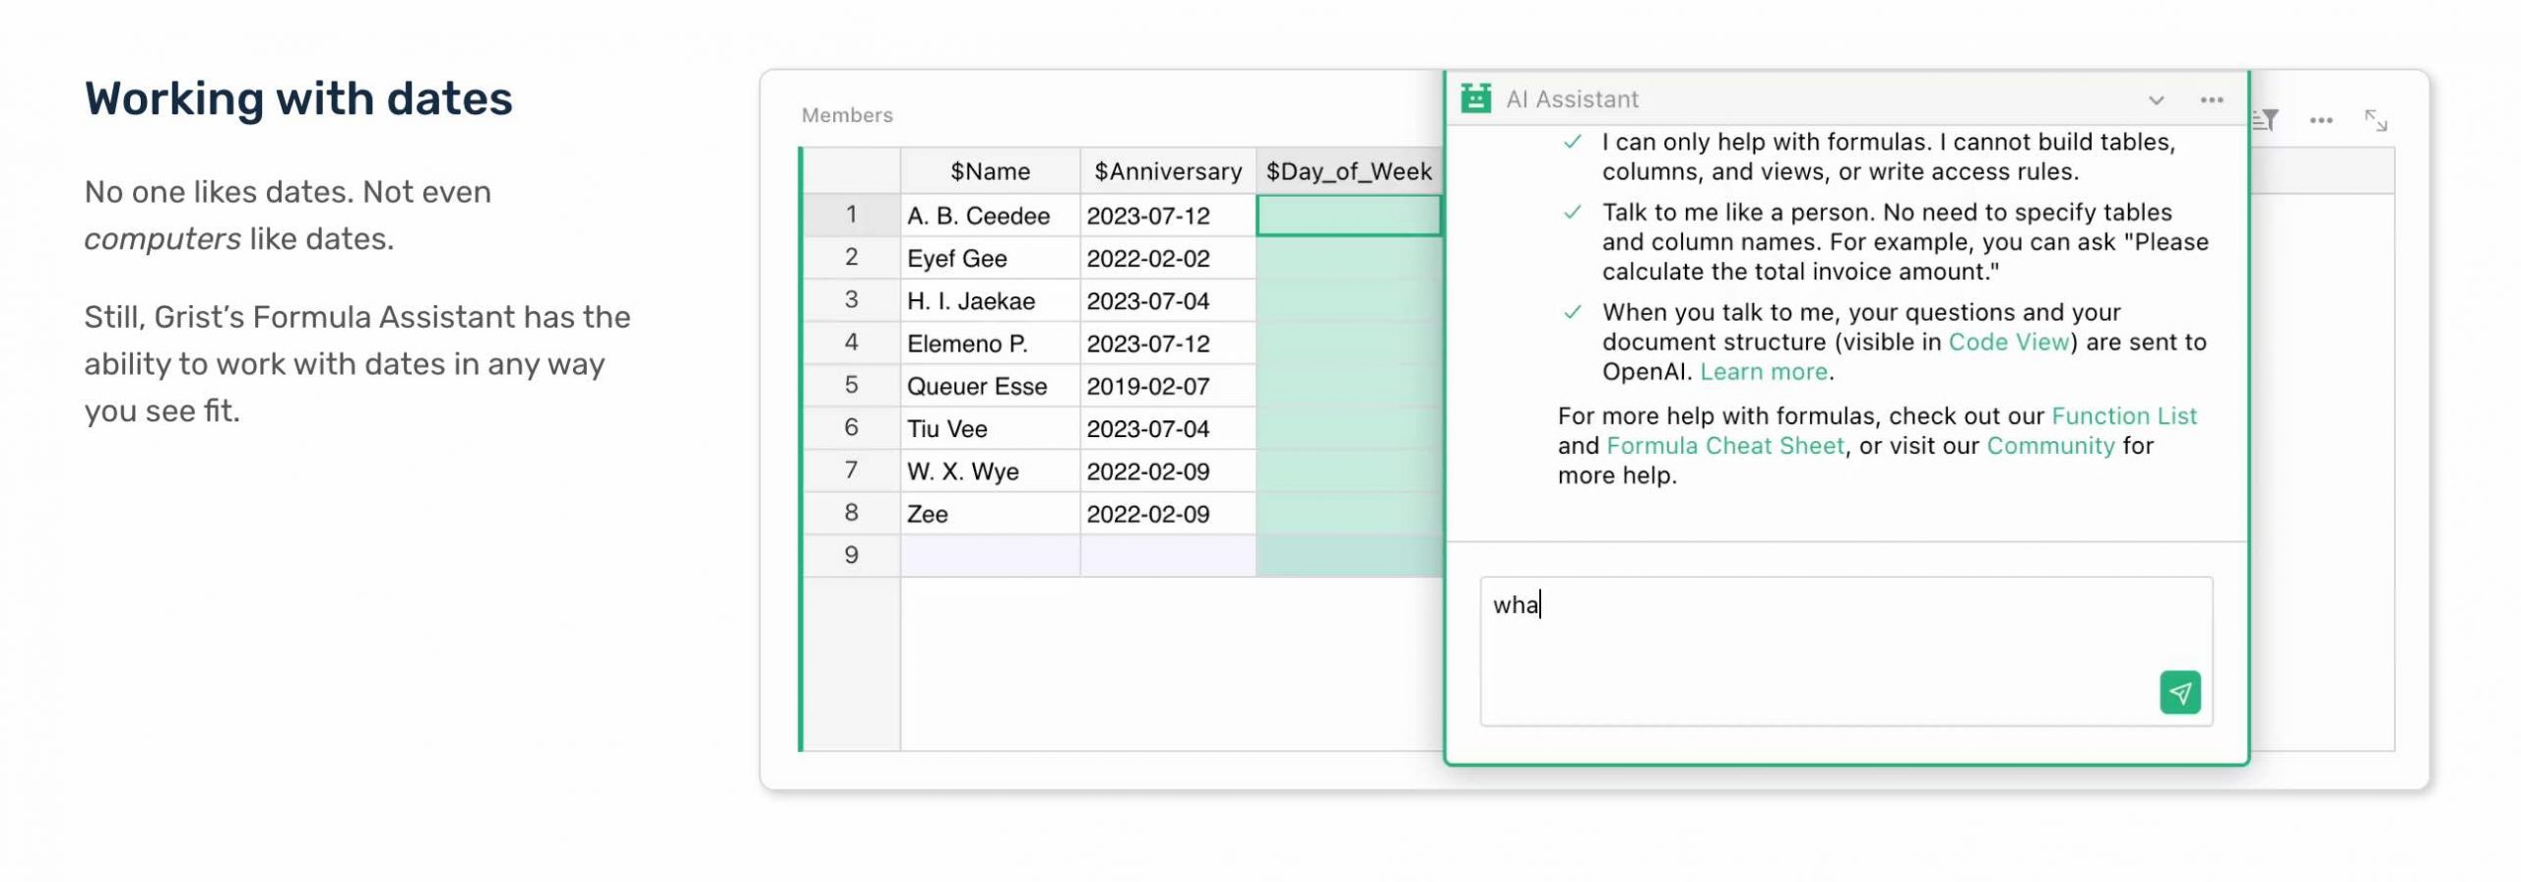2521x882 pixels.
Task: Follow the Learn more link
Action: tap(1763, 371)
